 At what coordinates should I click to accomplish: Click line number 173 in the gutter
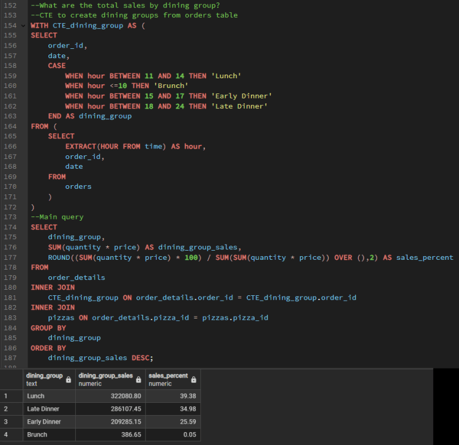pos(10,216)
